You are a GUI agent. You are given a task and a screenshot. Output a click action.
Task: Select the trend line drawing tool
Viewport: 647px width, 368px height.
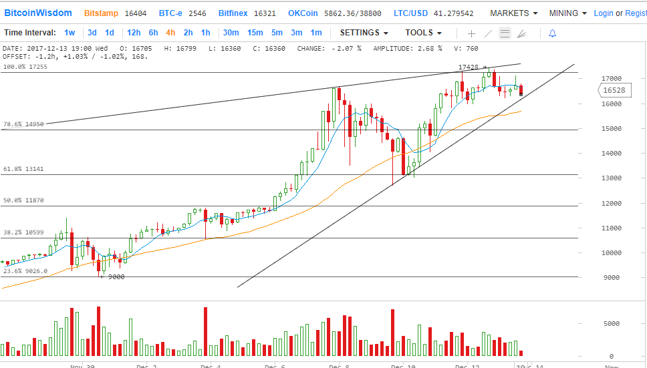point(489,33)
